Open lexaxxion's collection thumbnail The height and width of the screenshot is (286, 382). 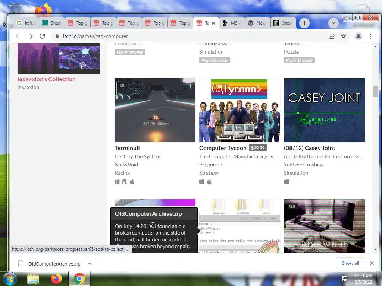(x=59, y=58)
